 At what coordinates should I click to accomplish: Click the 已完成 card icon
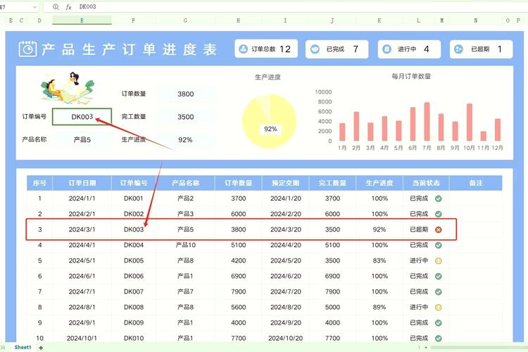point(315,49)
